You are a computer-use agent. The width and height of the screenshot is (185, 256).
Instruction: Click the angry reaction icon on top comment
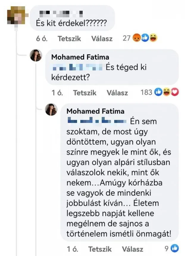136,38
